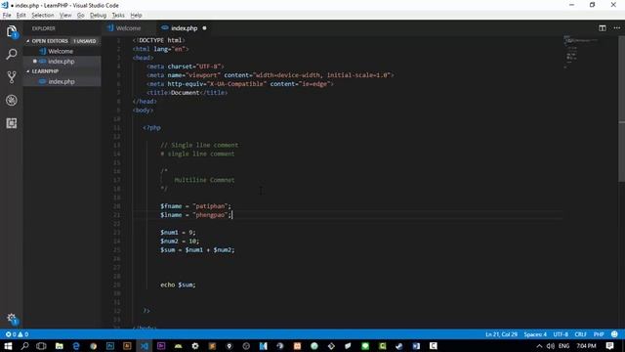Click the feedback smiley in the status bar
The height and width of the screenshot is (352, 625).
click(x=614, y=334)
